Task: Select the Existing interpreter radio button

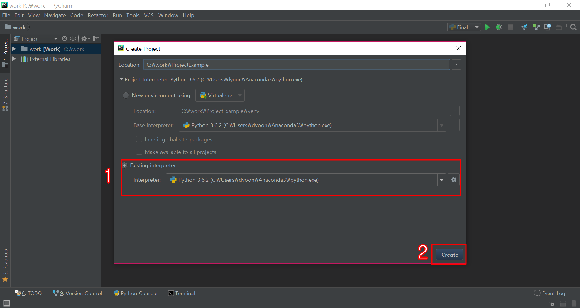Action: point(124,165)
